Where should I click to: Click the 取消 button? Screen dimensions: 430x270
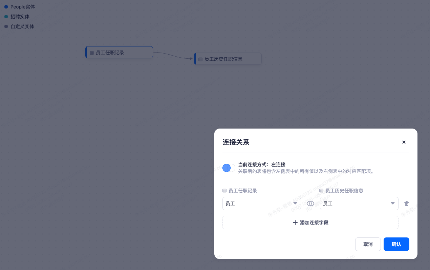[x=368, y=244]
